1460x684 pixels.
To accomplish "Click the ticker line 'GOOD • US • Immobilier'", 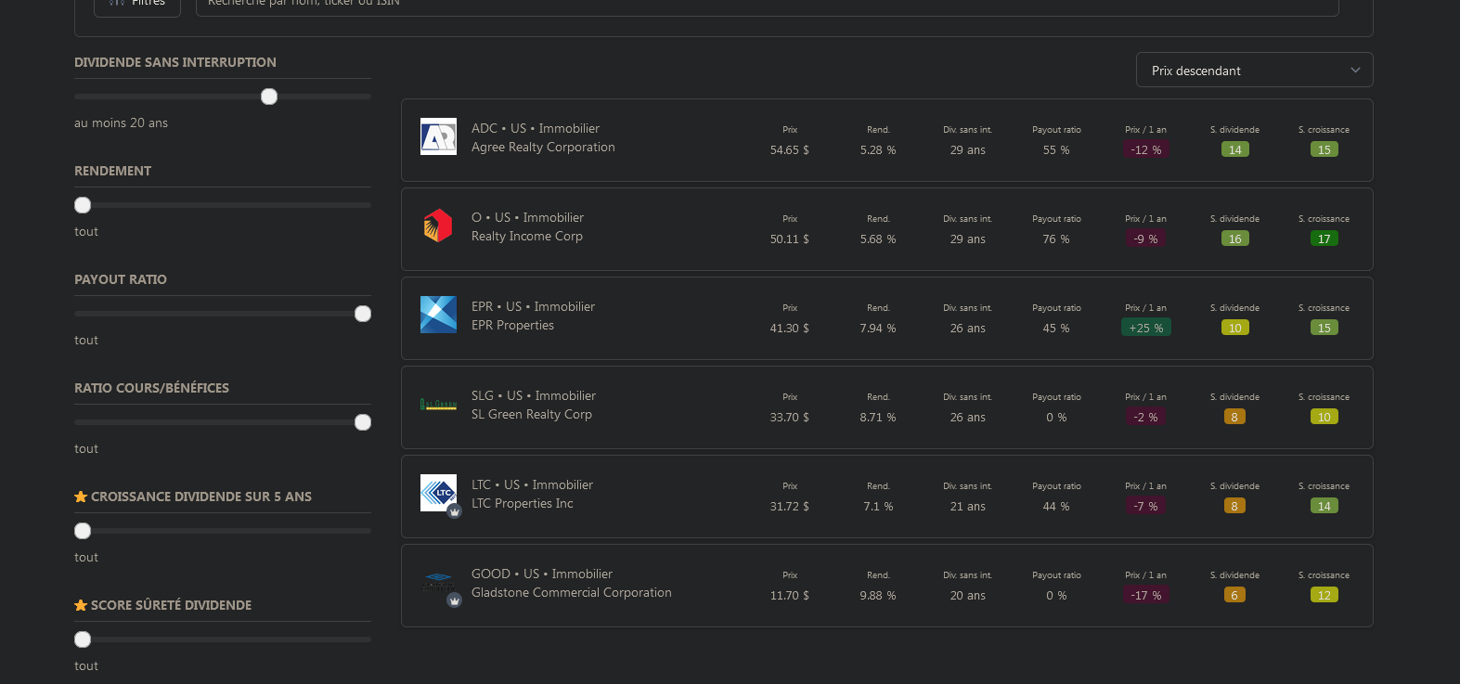I will [542, 574].
